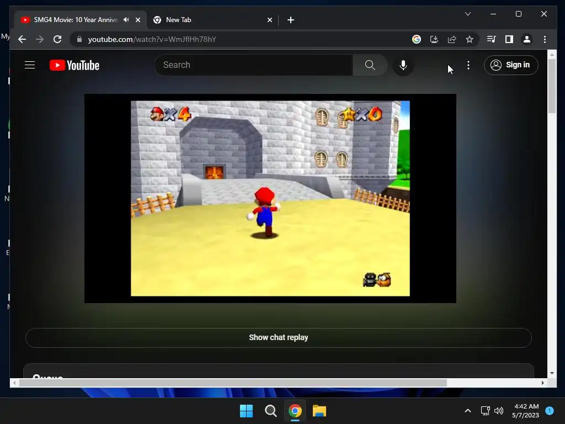Open a new tab with plus
Screen dimensions: 565x424
point(291,20)
